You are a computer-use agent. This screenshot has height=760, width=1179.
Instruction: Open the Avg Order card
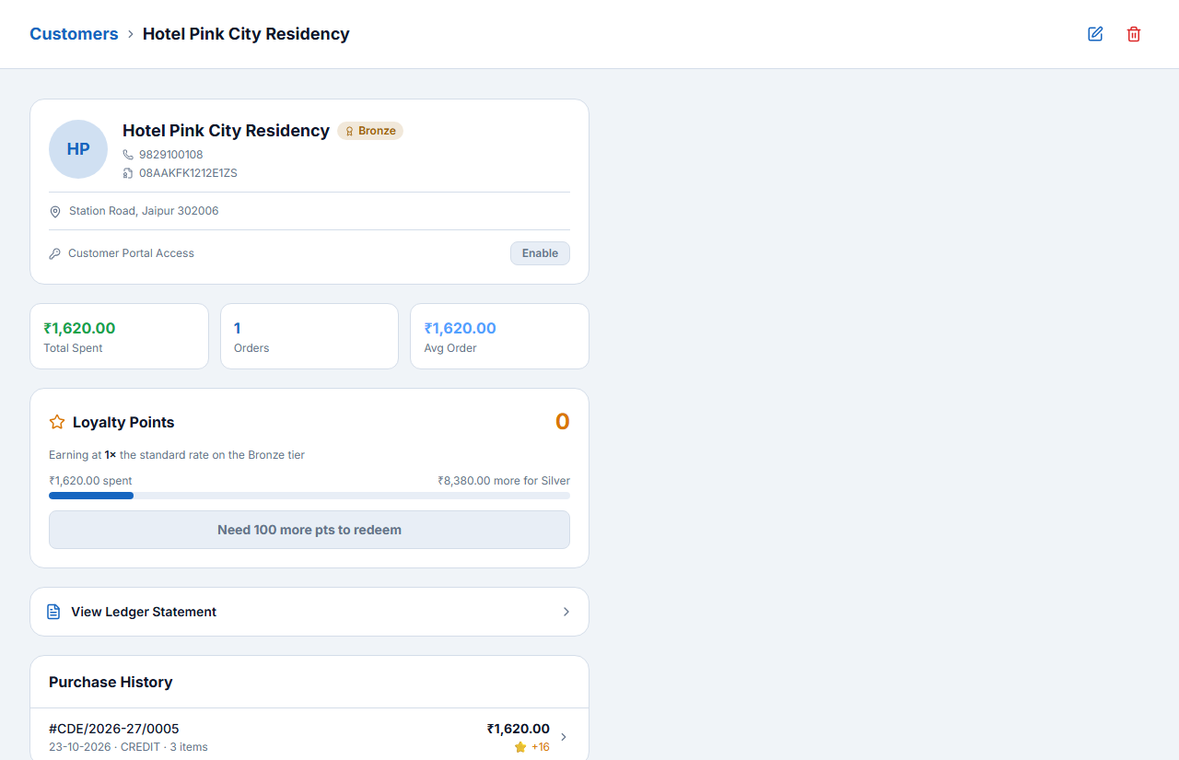[499, 336]
